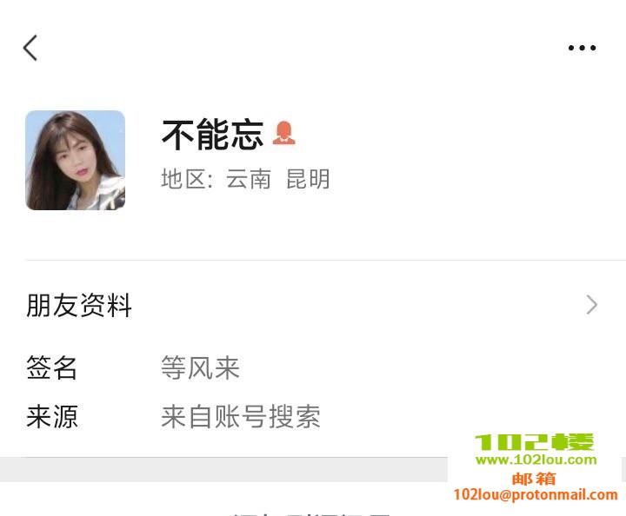Viewport: 626px width, 516px height.
Task: Click the gray section divider bar
Action: click(223, 469)
